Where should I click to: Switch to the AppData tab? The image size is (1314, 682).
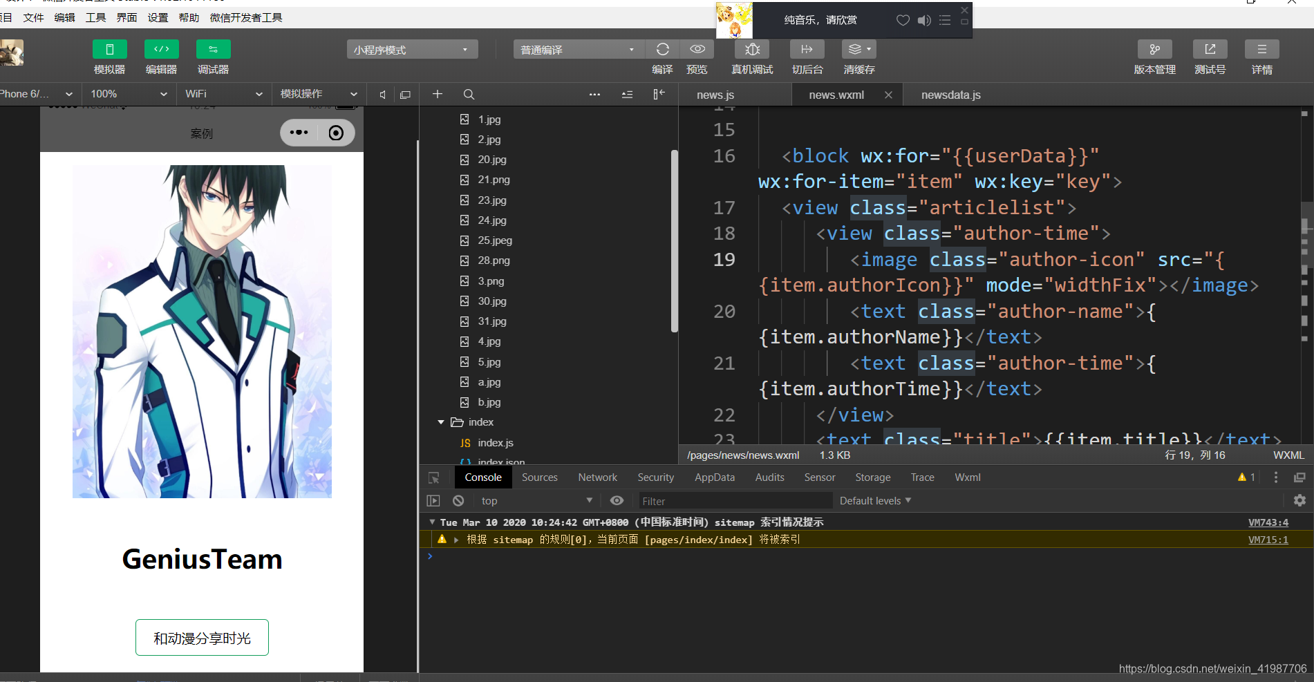coord(715,477)
